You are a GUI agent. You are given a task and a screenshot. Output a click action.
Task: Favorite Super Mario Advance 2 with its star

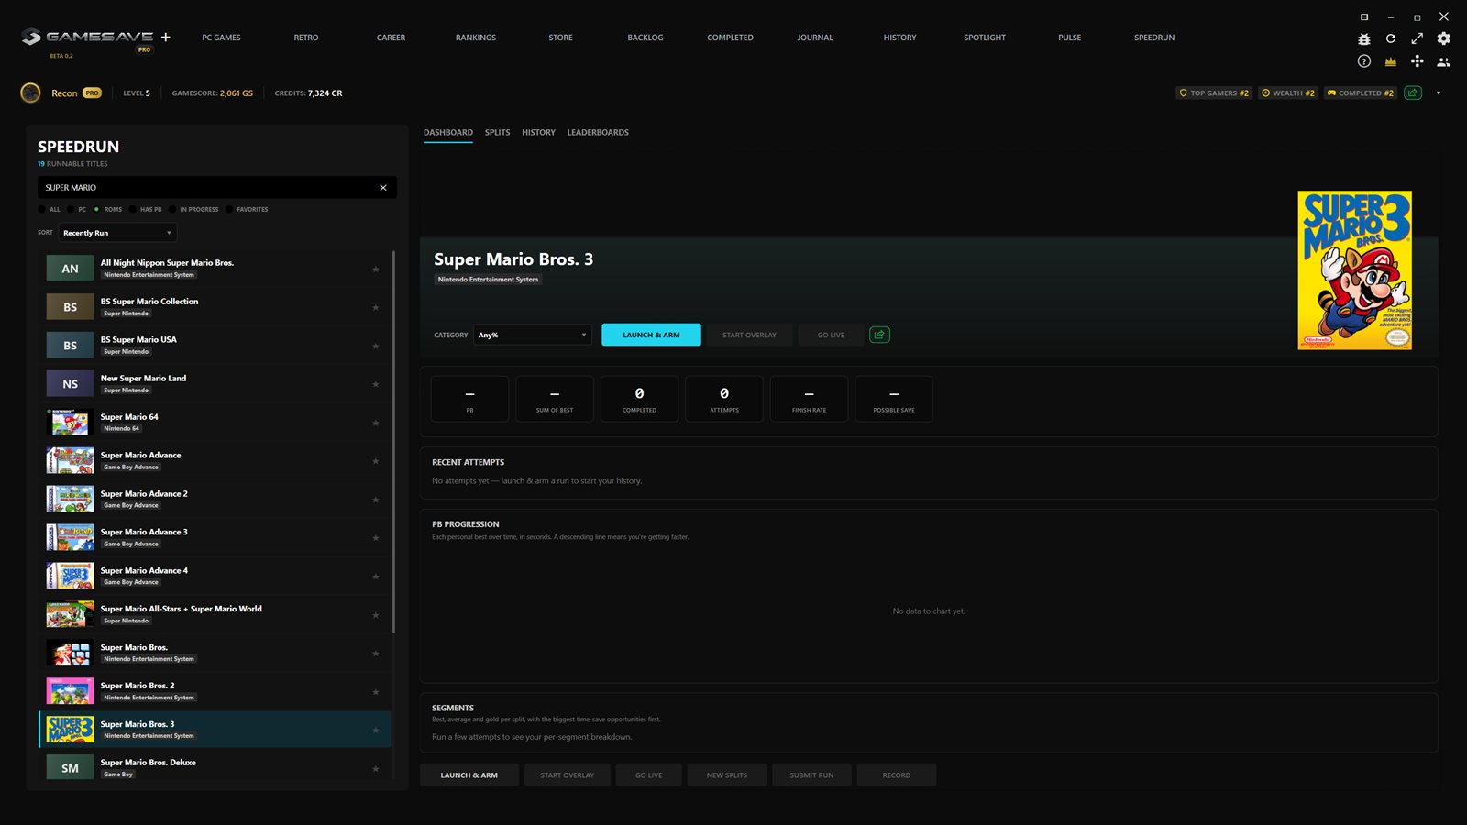pyautogui.click(x=376, y=500)
